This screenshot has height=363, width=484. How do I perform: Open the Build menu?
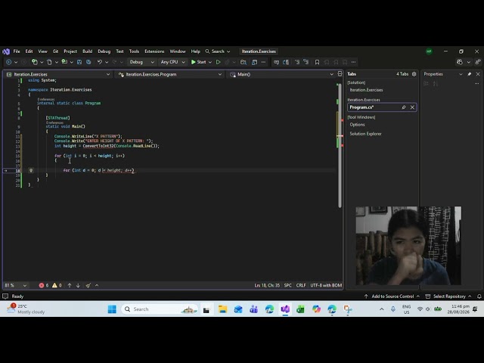(88, 51)
